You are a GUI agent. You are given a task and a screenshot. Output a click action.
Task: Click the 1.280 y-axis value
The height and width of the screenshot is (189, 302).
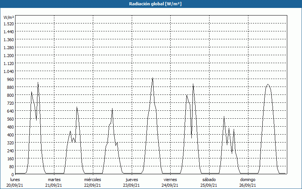[x=9, y=48]
